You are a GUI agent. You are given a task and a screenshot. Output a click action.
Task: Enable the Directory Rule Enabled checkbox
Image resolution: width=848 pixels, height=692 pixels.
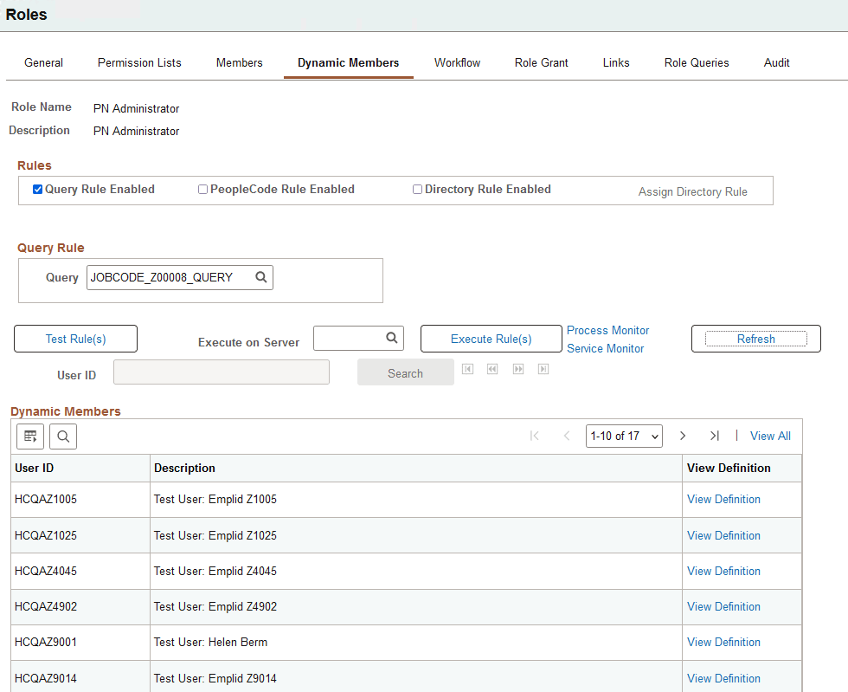417,188
